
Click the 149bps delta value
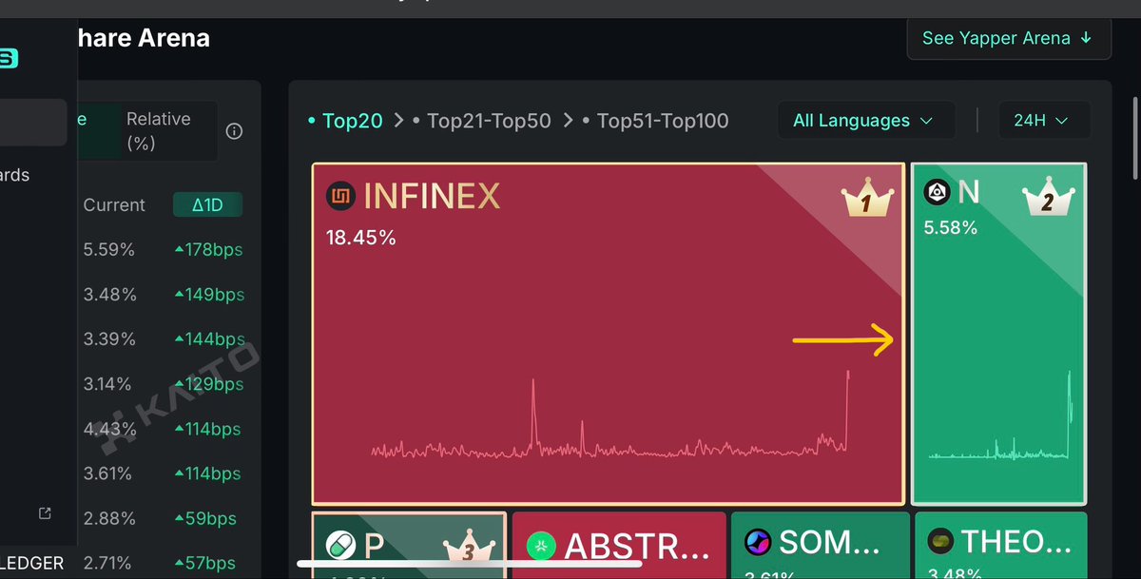(x=208, y=295)
